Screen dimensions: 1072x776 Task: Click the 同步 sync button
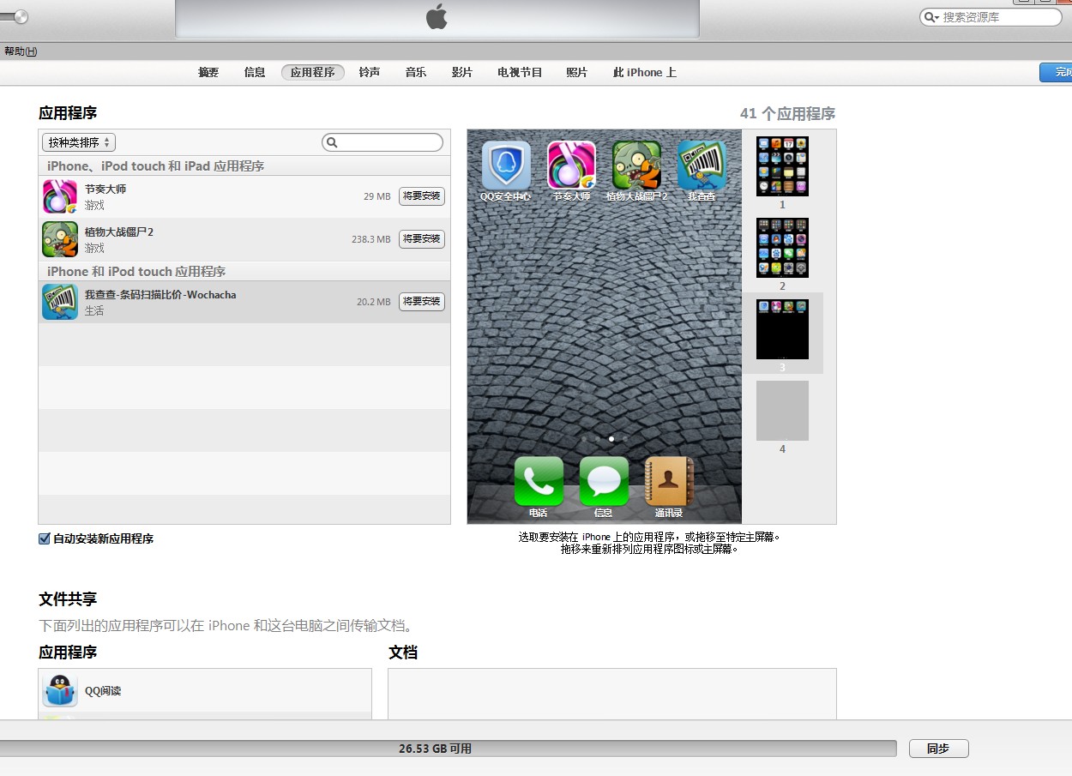click(x=939, y=749)
